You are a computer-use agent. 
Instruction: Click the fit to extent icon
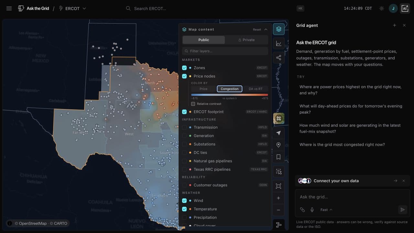279,186
